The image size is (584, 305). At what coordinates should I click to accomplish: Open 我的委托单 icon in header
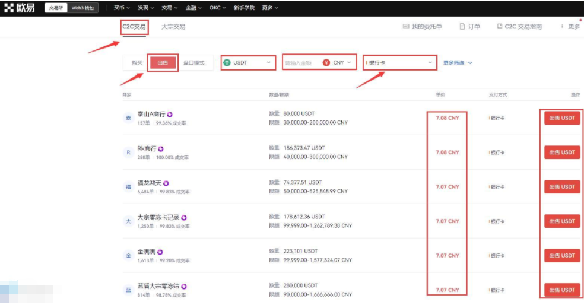(x=406, y=27)
